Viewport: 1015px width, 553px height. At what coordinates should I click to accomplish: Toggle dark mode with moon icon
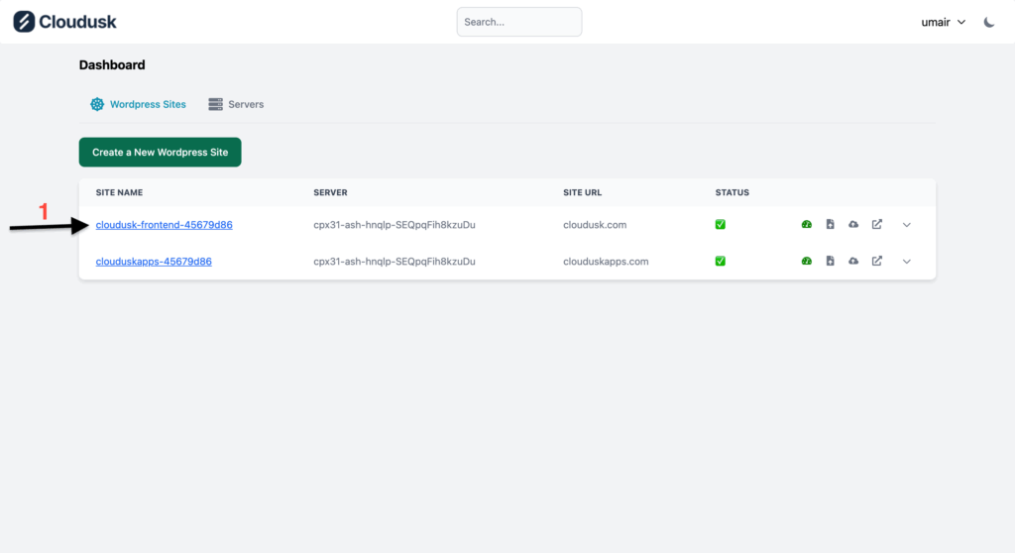pos(989,22)
